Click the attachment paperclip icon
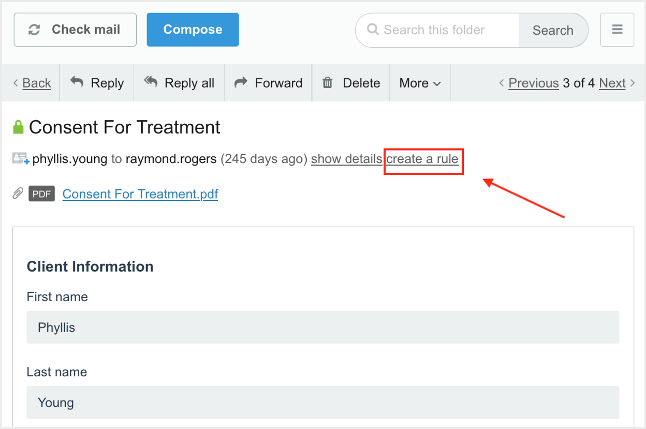Viewport: 646px width, 429px height. point(17,193)
